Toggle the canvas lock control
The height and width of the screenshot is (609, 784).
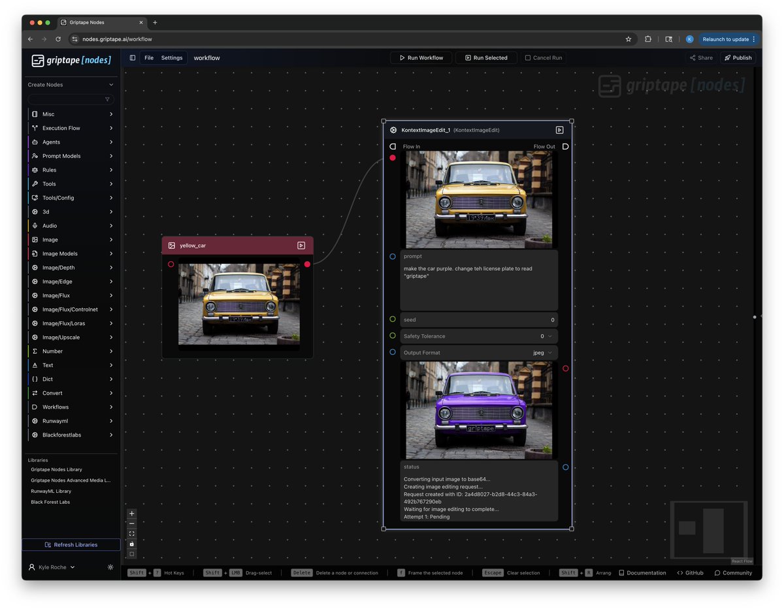(132, 544)
